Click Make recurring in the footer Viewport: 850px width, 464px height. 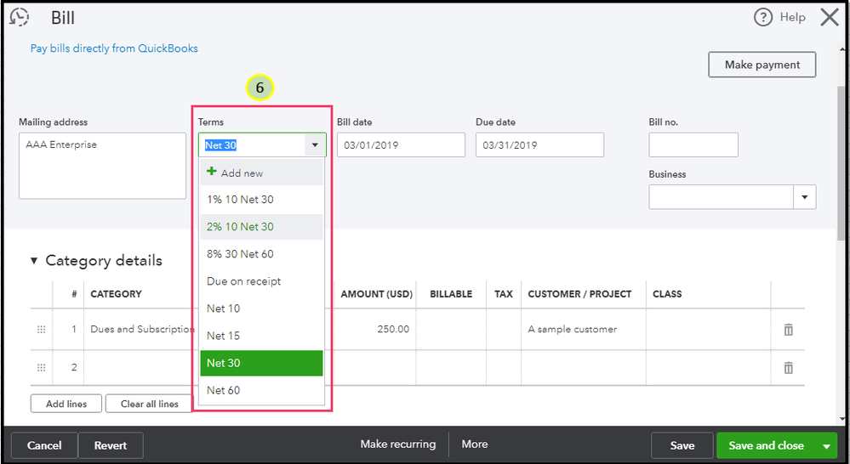pyautogui.click(x=398, y=444)
